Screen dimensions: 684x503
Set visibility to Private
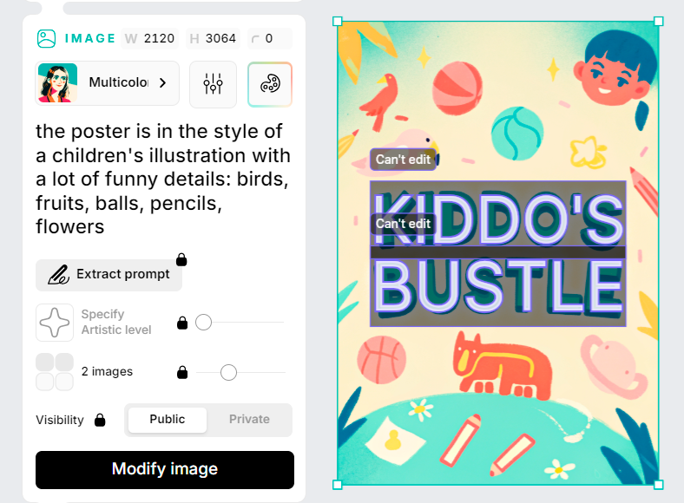[249, 420]
